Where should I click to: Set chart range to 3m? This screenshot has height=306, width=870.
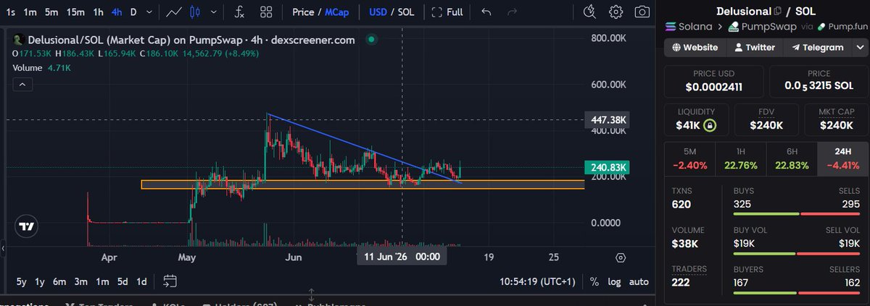(x=80, y=281)
